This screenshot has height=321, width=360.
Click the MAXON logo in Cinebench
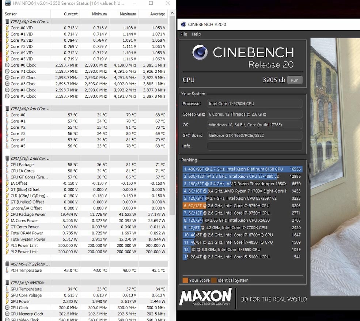pos(205,297)
